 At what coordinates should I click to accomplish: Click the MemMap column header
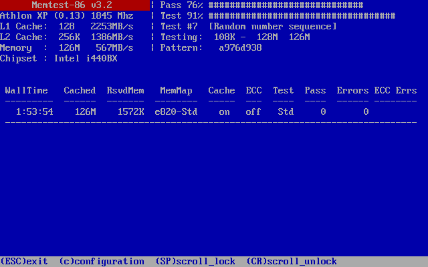click(176, 91)
